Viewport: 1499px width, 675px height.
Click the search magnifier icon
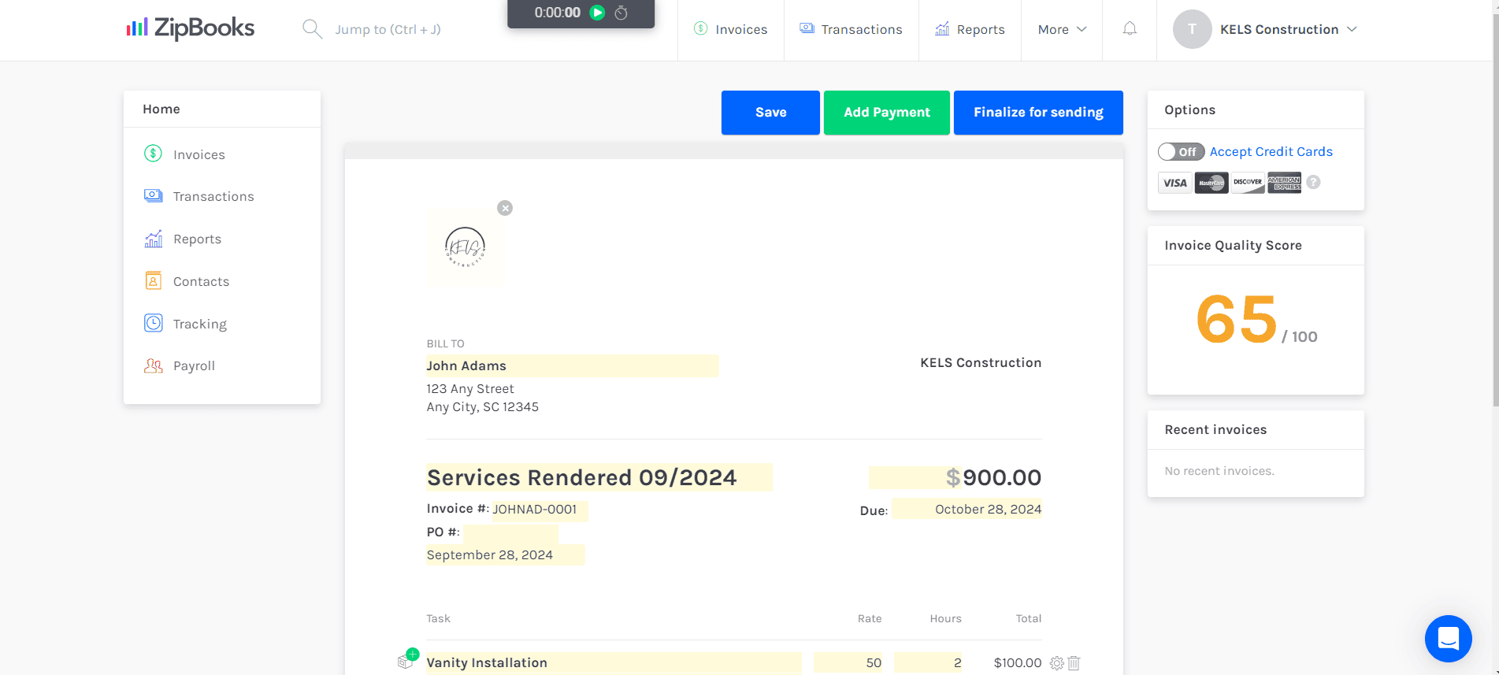pos(312,29)
